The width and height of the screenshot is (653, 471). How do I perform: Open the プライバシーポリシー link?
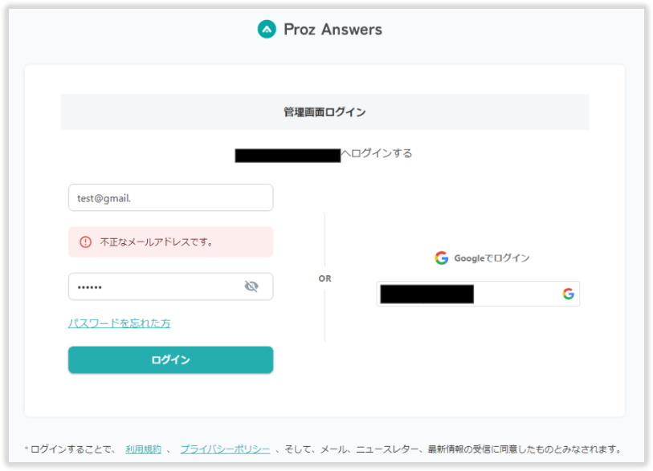[225, 449]
